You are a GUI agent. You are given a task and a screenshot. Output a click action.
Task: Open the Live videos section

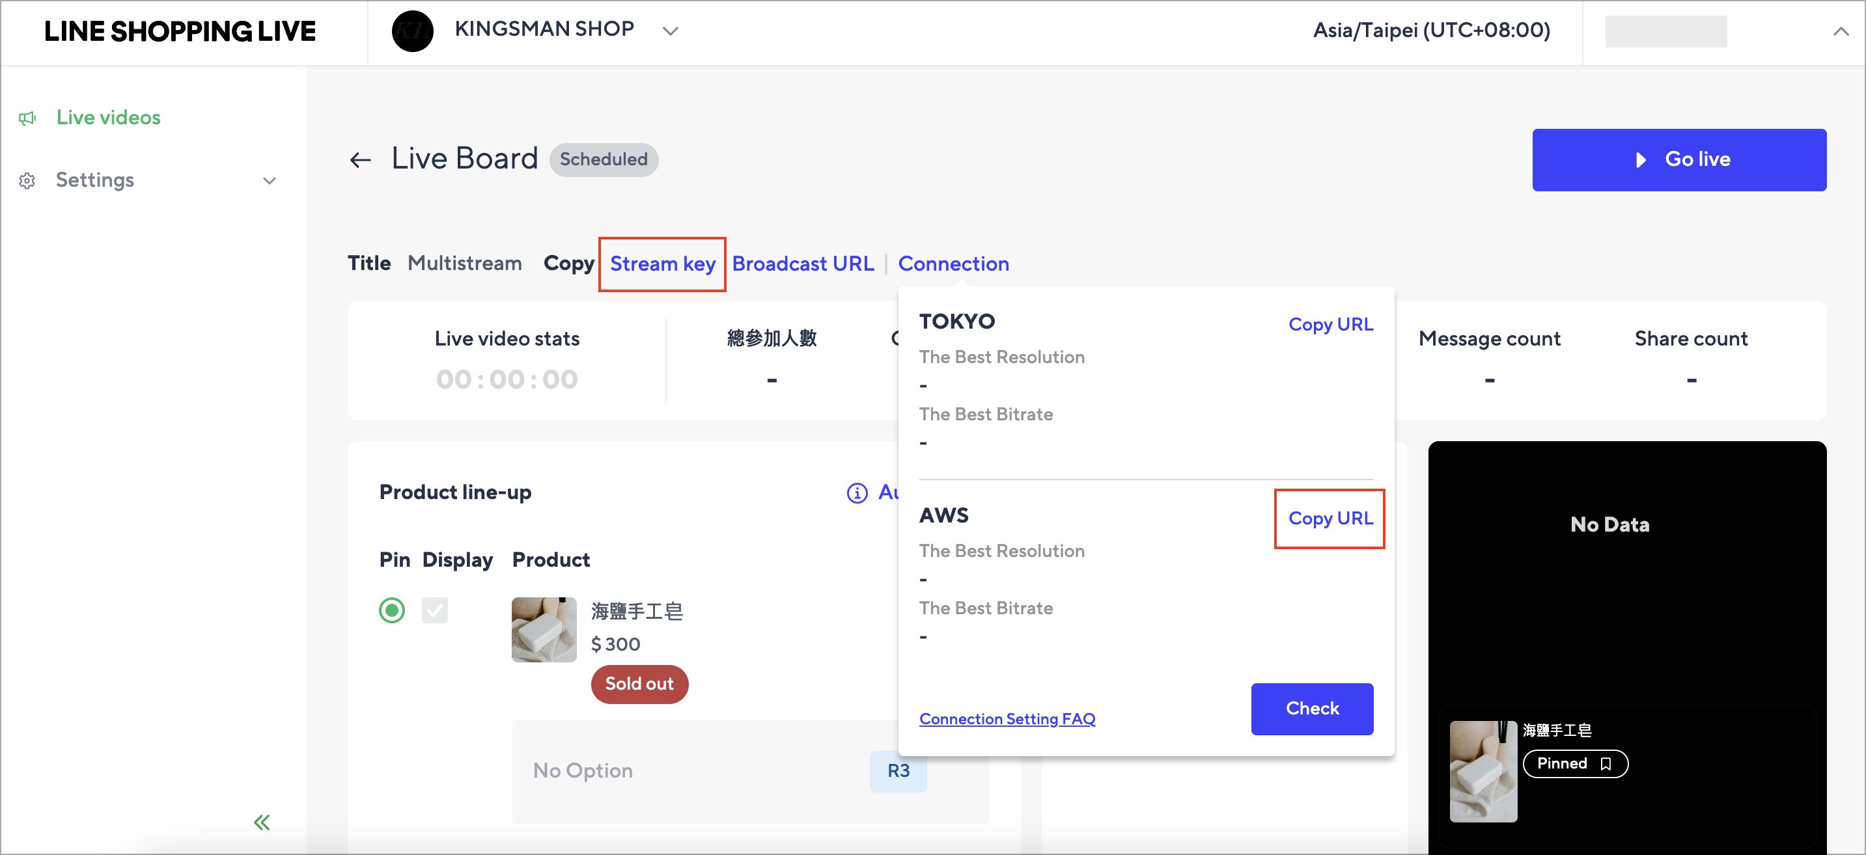click(x=109, y=118)
